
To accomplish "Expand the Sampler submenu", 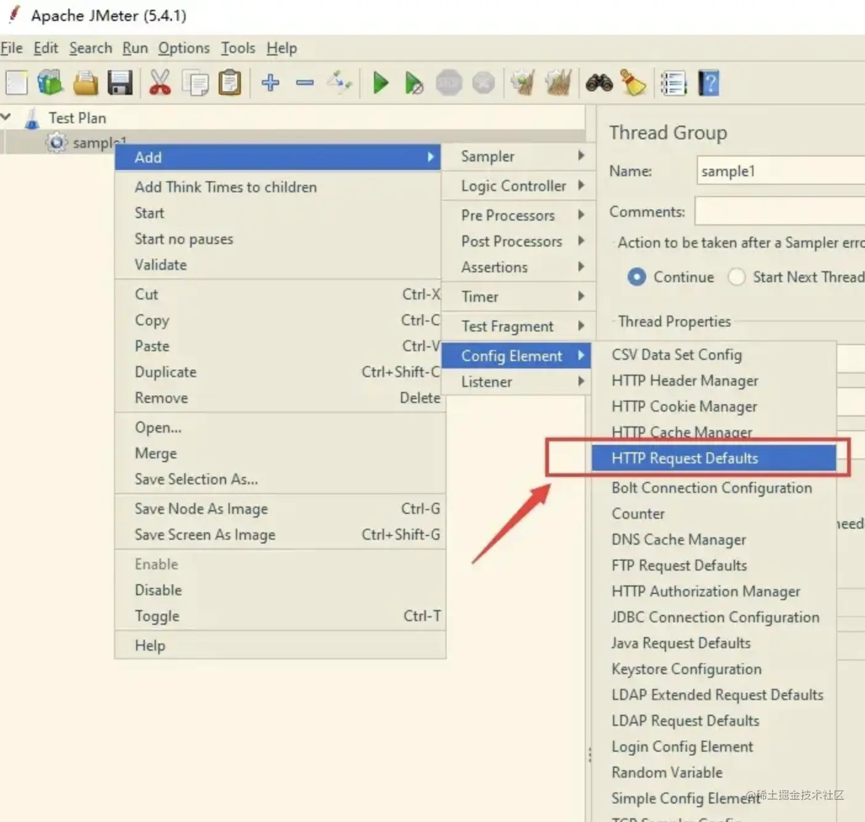I will click(519, 156).
